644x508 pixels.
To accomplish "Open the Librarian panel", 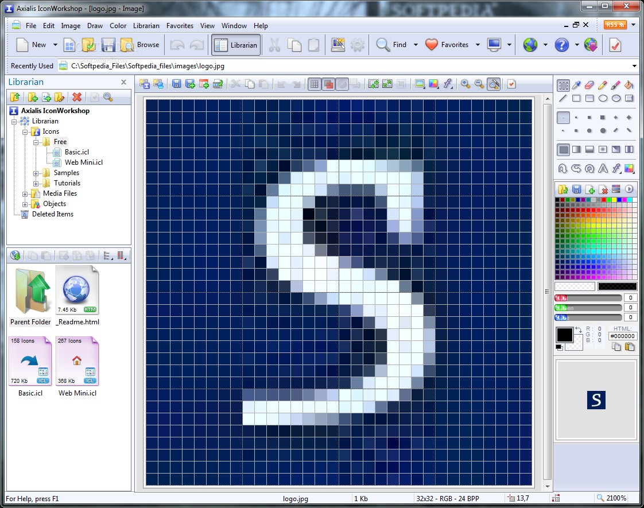I will (236, 44).
